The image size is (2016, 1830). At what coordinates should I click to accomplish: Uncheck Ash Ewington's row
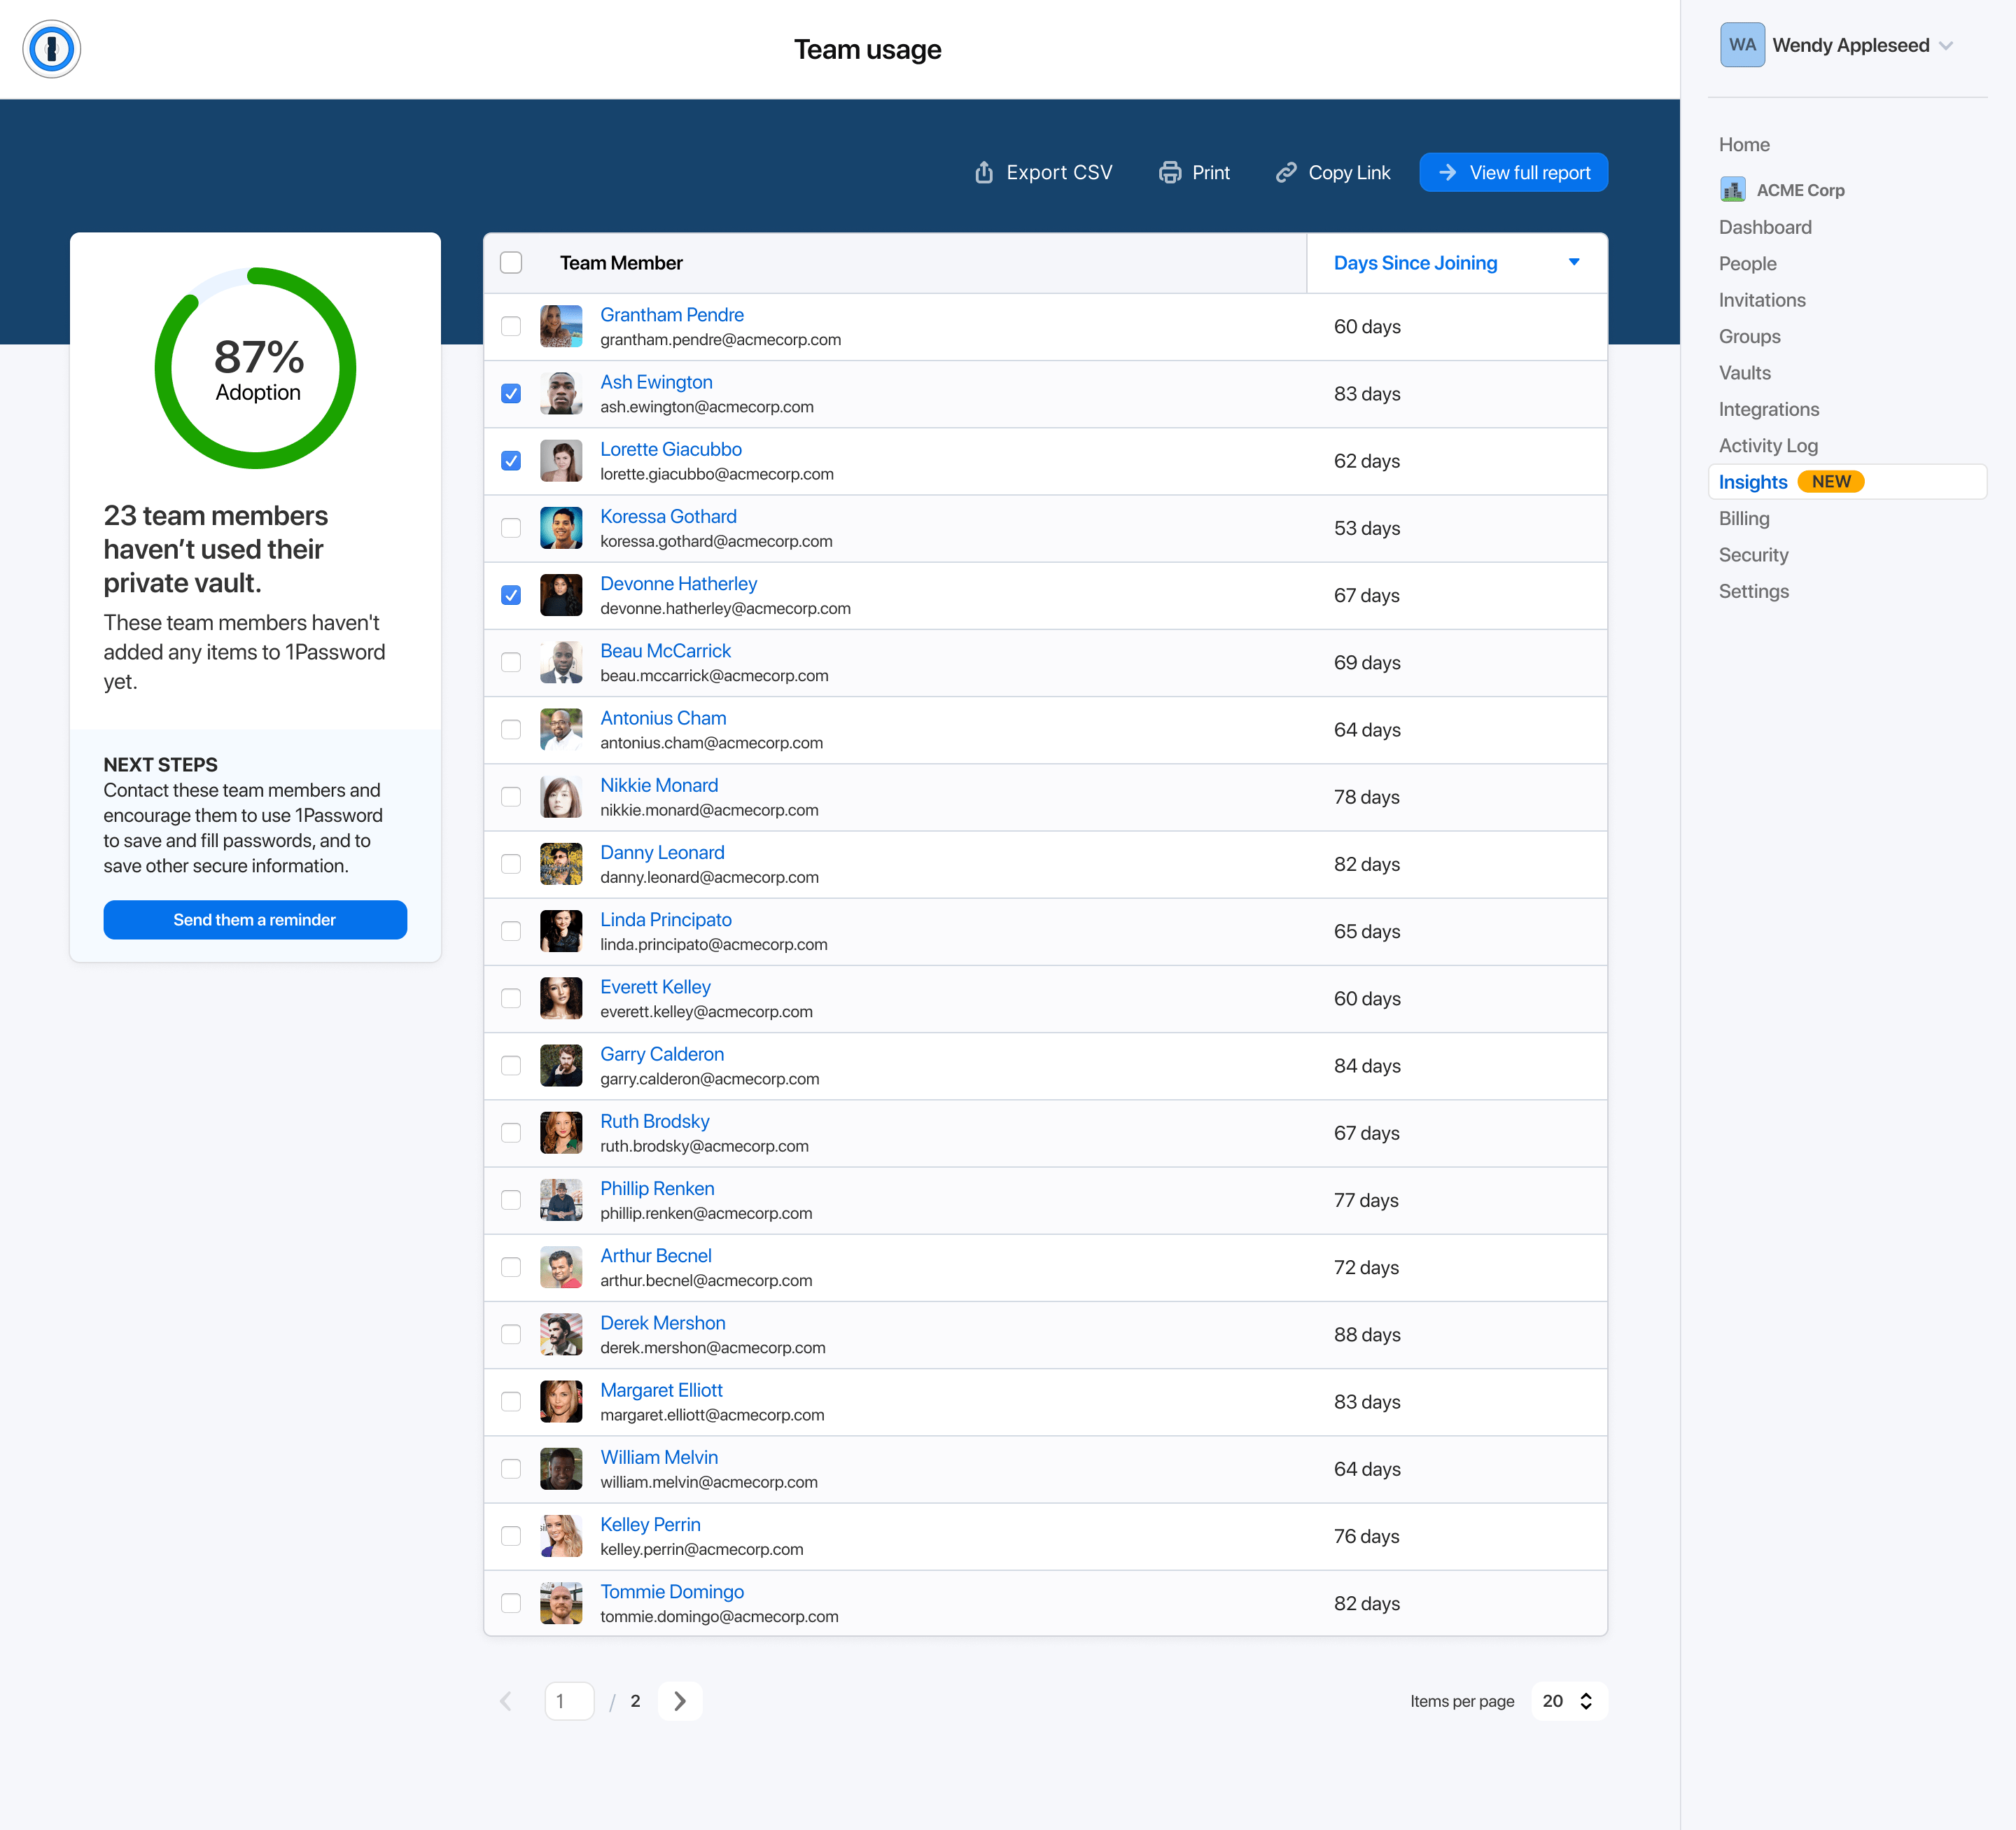tap(511, 394)
